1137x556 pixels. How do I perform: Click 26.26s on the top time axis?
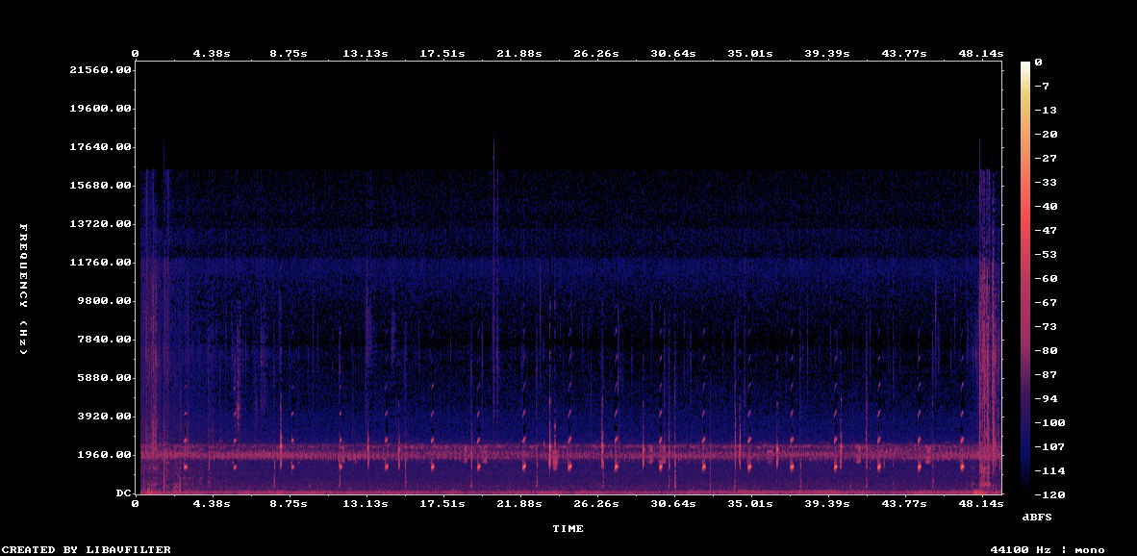coord(596,54)
